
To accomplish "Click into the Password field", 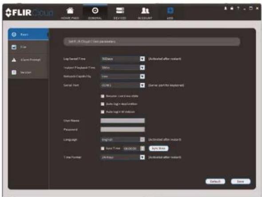I will tap(123, 130).
